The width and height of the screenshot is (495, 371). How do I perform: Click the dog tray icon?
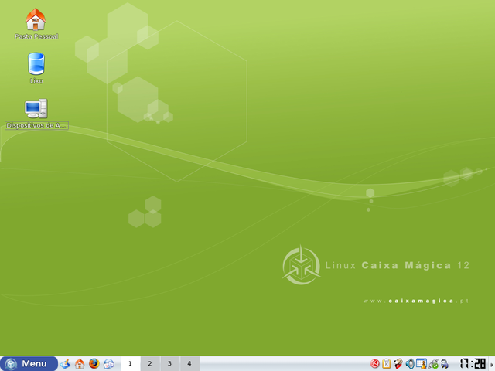[x=398, y=364]
